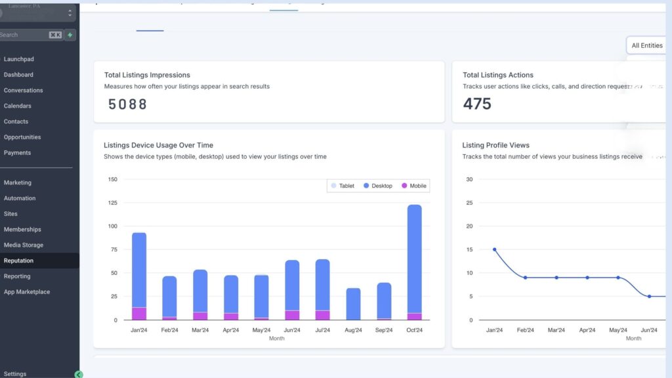The image size is (672, 378).
Task: Open Settings at the sidebar bottom
Action: coord(15,374)
